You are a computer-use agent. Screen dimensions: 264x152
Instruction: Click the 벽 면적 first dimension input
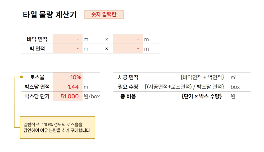pos(67,49)
